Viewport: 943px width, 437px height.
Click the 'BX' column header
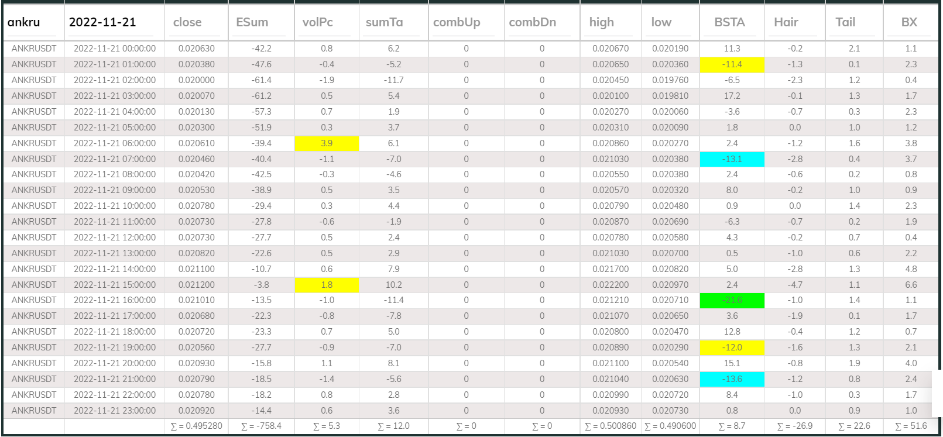click(x=909, y=22)
